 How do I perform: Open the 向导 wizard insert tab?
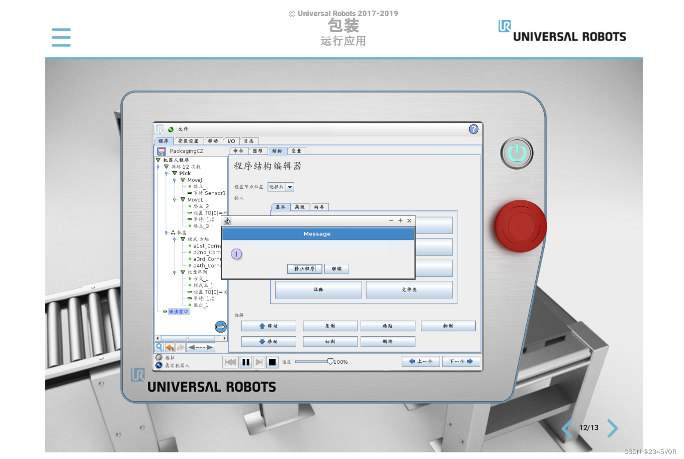(x=319, y=207)
